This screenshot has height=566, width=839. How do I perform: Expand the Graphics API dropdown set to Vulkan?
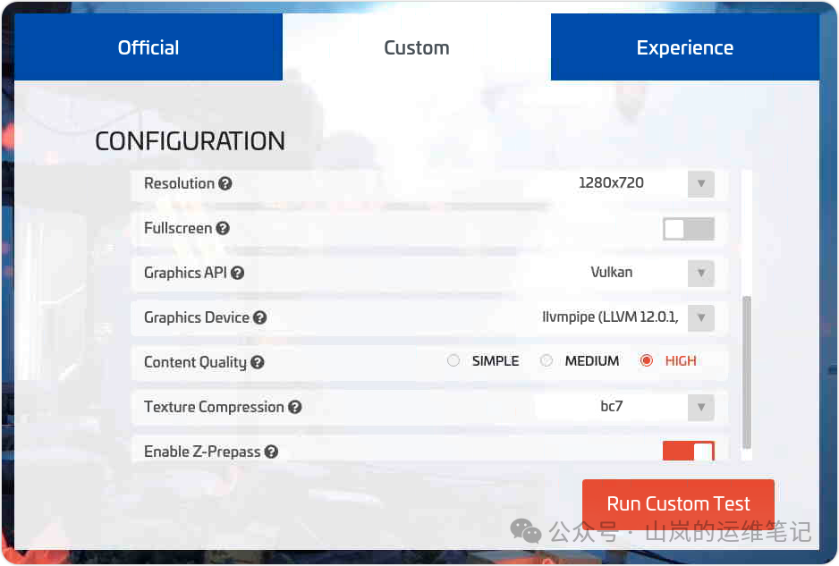(700, 274)
